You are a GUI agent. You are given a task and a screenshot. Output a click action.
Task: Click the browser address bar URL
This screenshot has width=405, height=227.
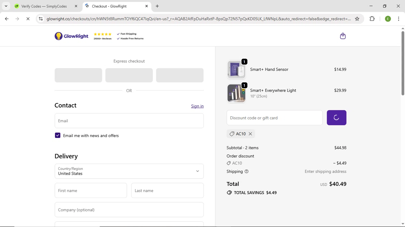199,19
